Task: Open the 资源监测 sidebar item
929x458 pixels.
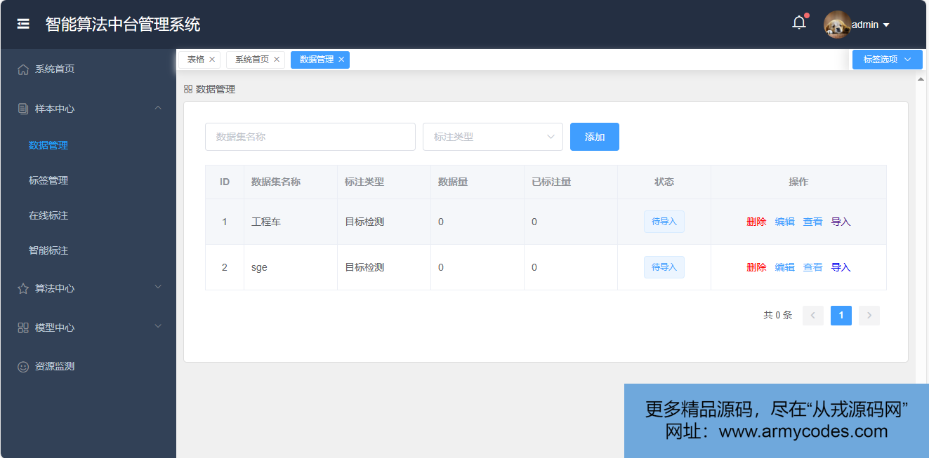Action: (55, 366)
